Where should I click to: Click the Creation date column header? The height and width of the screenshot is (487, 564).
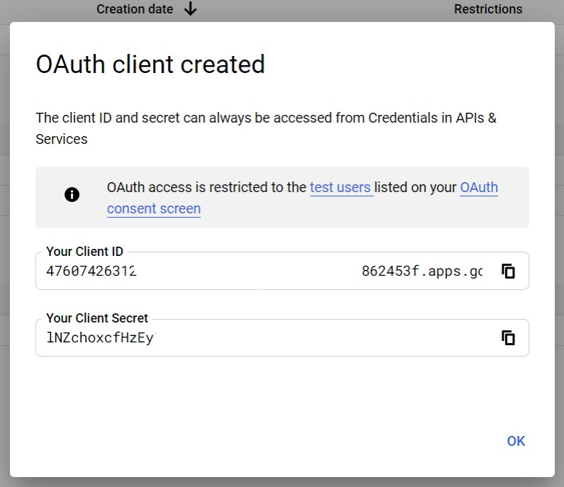[x=135, y=9]
